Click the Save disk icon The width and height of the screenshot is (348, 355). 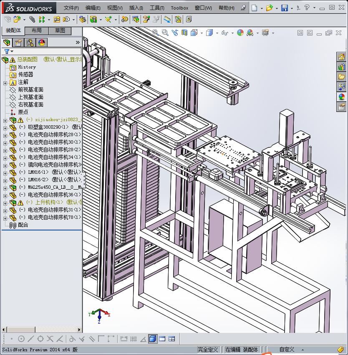284,8
